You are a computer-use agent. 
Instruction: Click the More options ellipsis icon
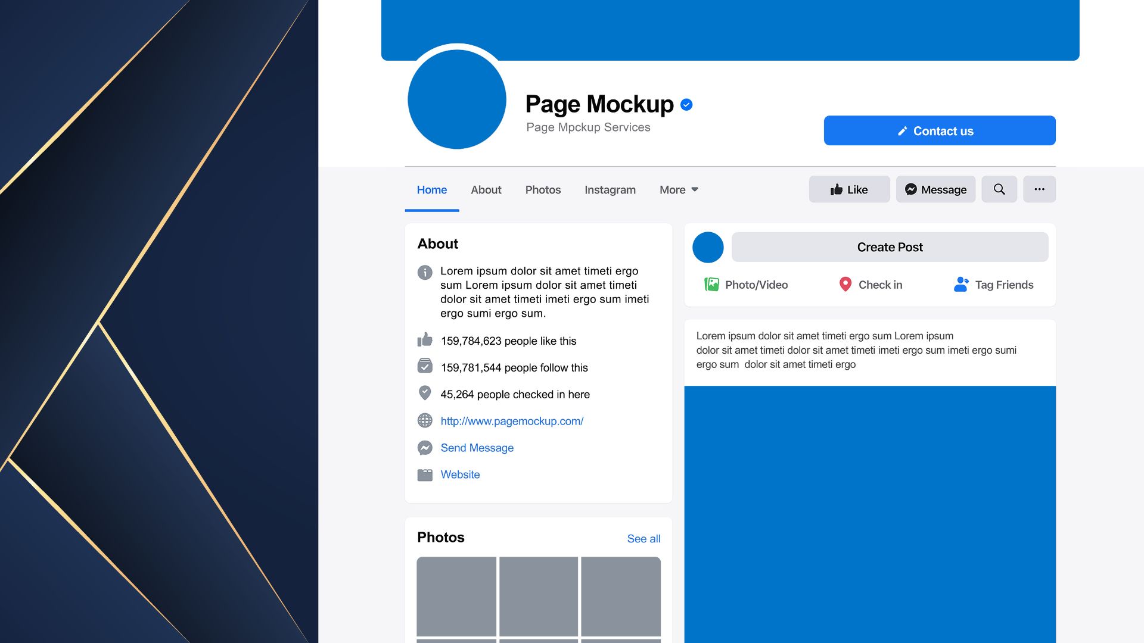pos(1040,188)
